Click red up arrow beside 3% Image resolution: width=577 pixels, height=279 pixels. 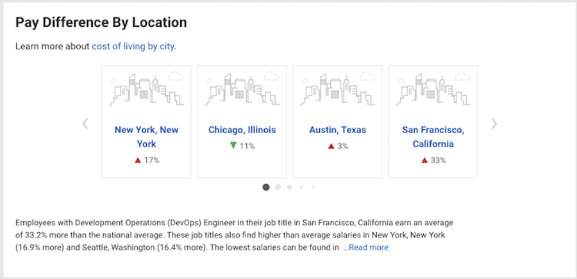pyautogui.click(x=331, y=147)
